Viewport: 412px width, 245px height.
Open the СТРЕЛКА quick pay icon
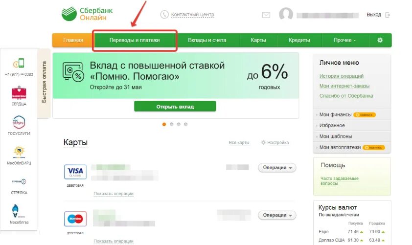tap(19, 181)
